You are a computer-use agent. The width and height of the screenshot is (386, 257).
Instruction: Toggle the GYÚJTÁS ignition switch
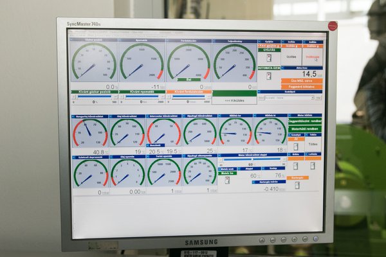[269, 58]
